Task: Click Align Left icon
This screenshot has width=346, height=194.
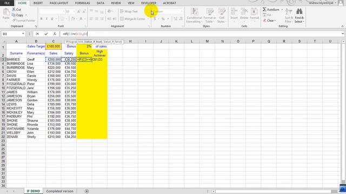Action: 91,19
